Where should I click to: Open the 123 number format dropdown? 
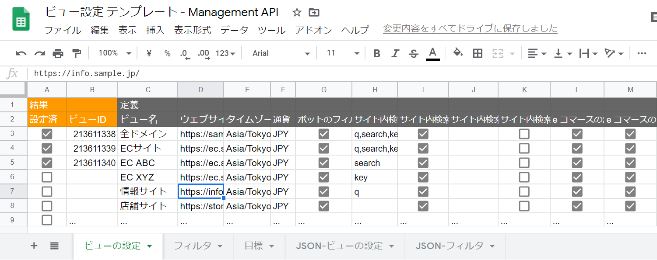tap(225, 53)
